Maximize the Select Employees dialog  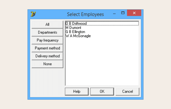click(x=123, y=13)
